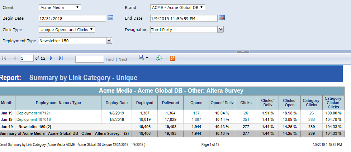351x152 pixels.
Task: Open the Designation dropdown arrow
Action: point(220,30)
